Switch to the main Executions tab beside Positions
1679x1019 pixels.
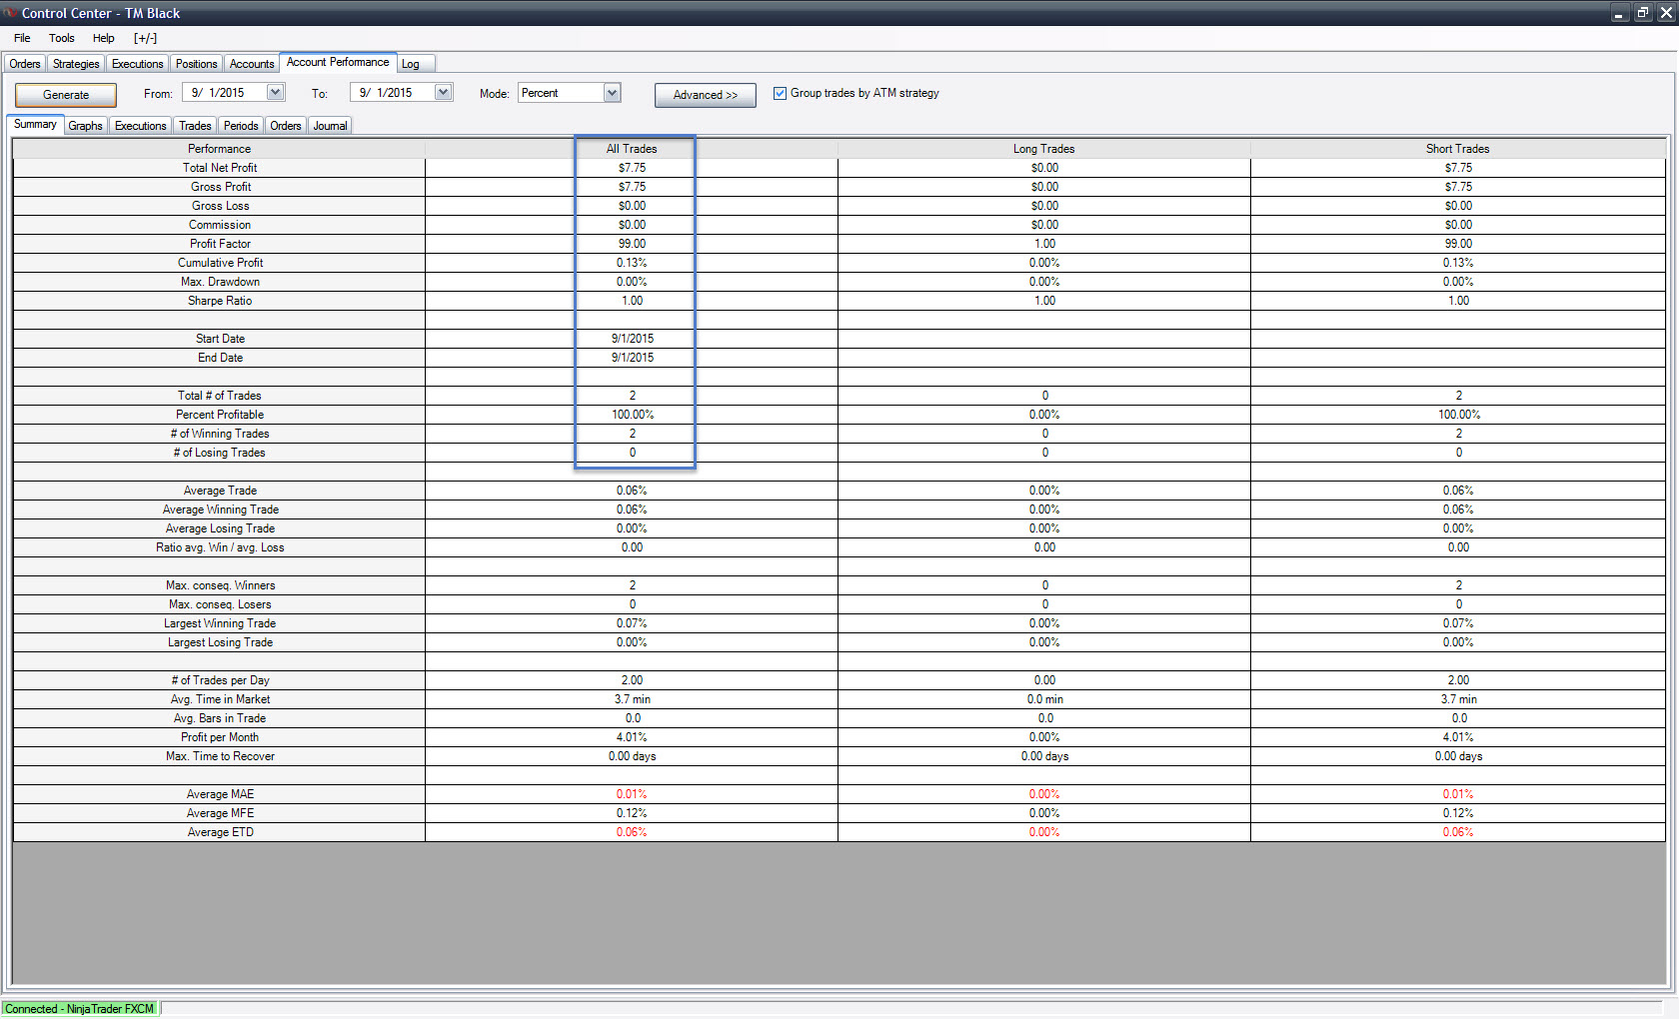point(138,64)
